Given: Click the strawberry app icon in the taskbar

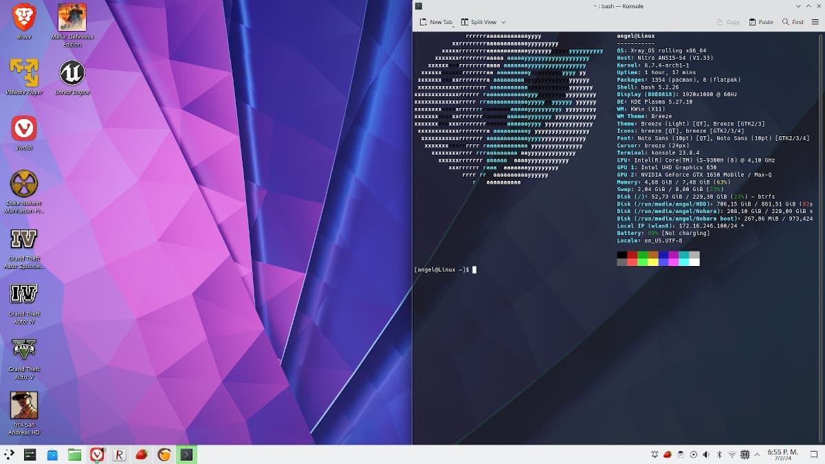Looking at the screenshot, I should click(142, 454).
